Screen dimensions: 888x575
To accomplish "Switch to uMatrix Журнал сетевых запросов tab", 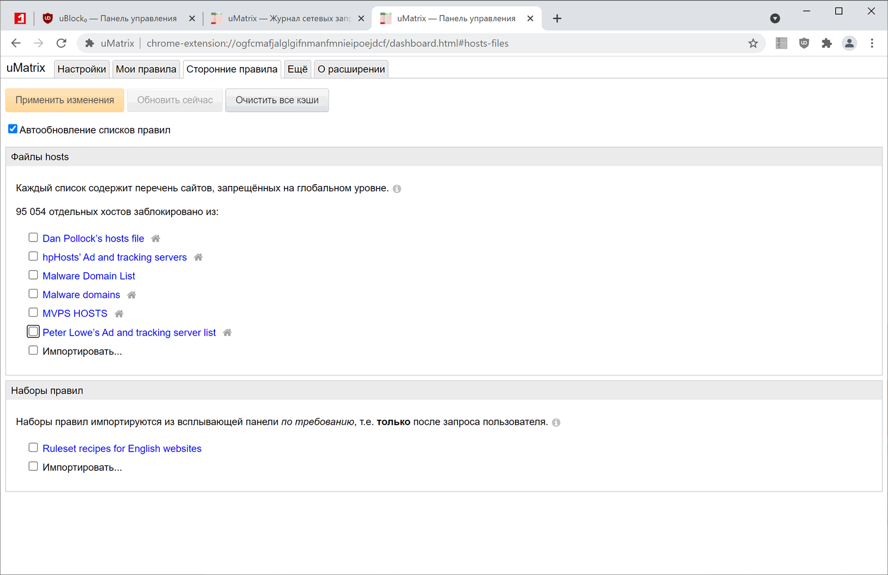I will (288, 18).
